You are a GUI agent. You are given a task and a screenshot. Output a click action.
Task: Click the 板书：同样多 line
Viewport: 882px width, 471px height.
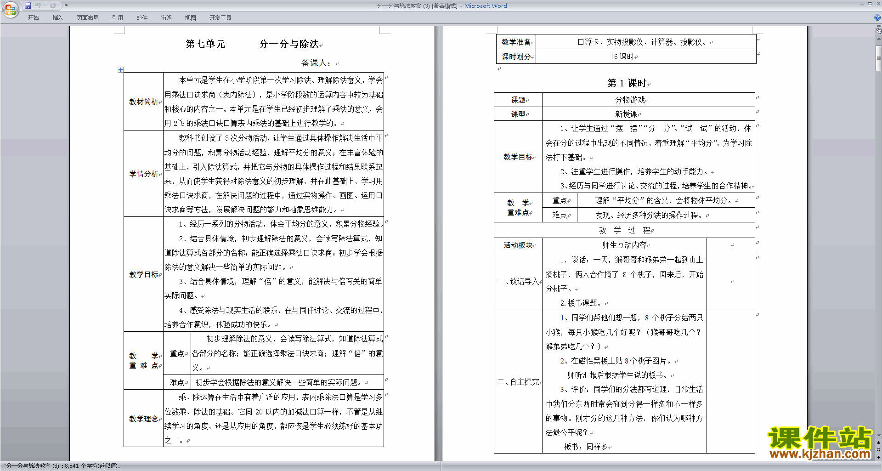(x=586, y=447)
